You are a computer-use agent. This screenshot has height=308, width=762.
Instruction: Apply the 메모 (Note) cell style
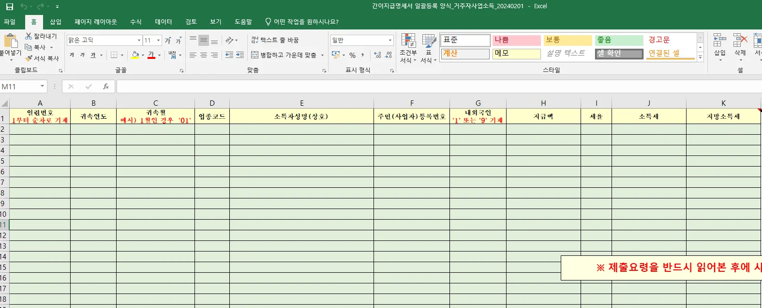pos(516,54)
